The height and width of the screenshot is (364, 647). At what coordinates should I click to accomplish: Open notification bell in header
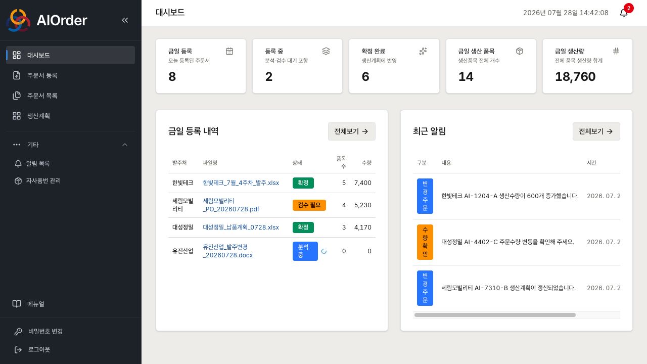(624, 13)
